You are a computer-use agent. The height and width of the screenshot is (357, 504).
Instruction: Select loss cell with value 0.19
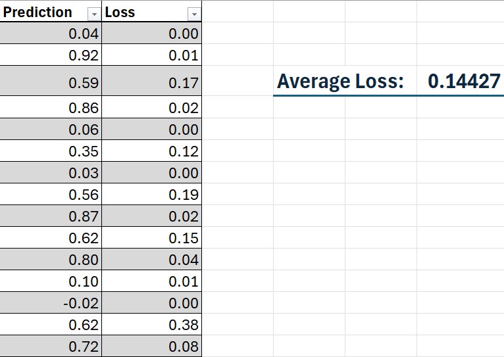coord(152,195)
